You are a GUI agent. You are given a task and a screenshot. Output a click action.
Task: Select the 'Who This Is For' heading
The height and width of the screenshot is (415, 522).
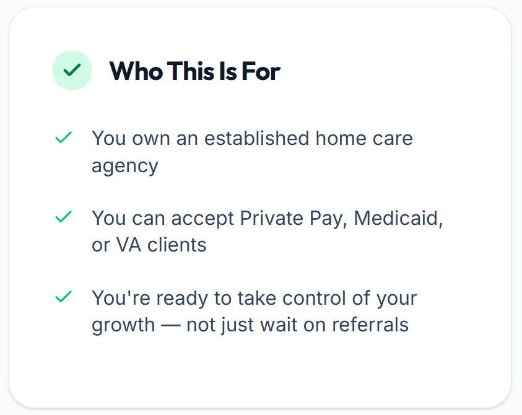coord(195,71)
